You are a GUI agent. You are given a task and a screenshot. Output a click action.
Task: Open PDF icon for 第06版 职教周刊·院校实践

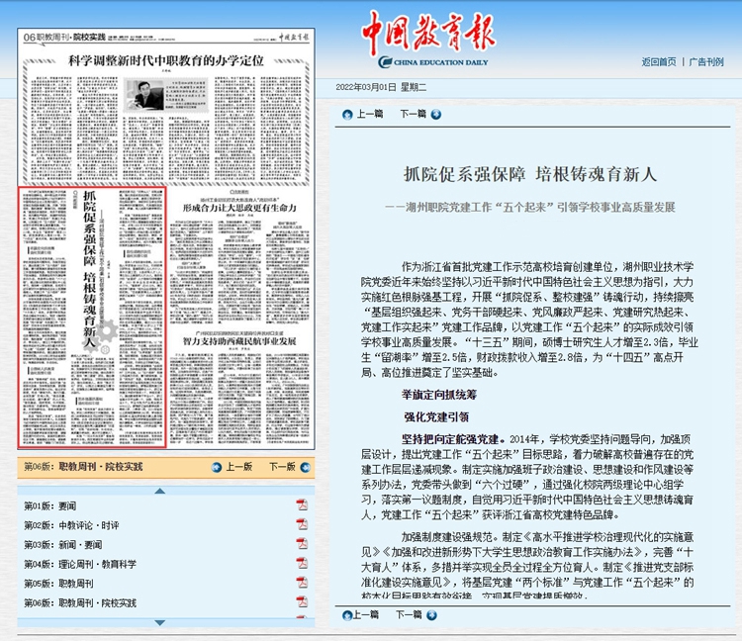(x=302, y=602)
